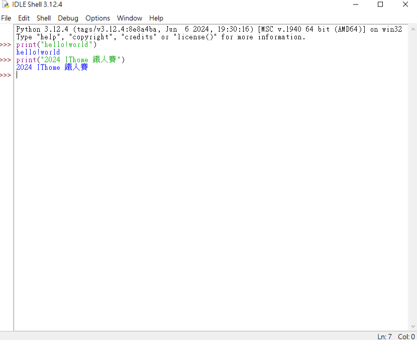
Task: Click the Ln: 7 status indicator
Action: [384, 336]
